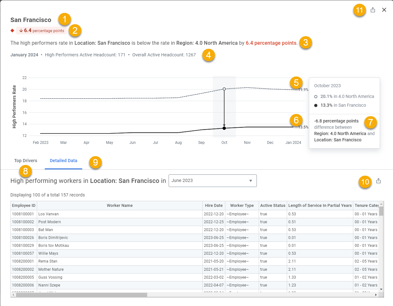Click the red diamond indicator icon
The image size is (393, 306).
(x=12, y=31)
